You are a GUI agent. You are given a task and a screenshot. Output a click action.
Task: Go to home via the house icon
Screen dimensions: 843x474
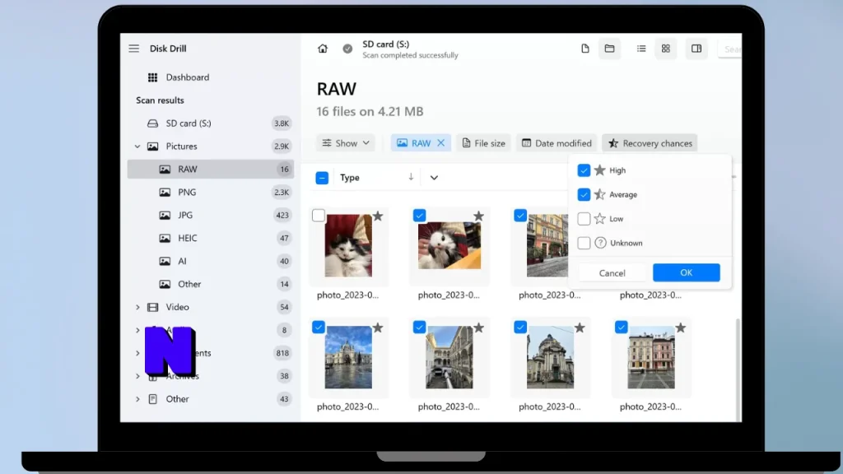point(322,49)
